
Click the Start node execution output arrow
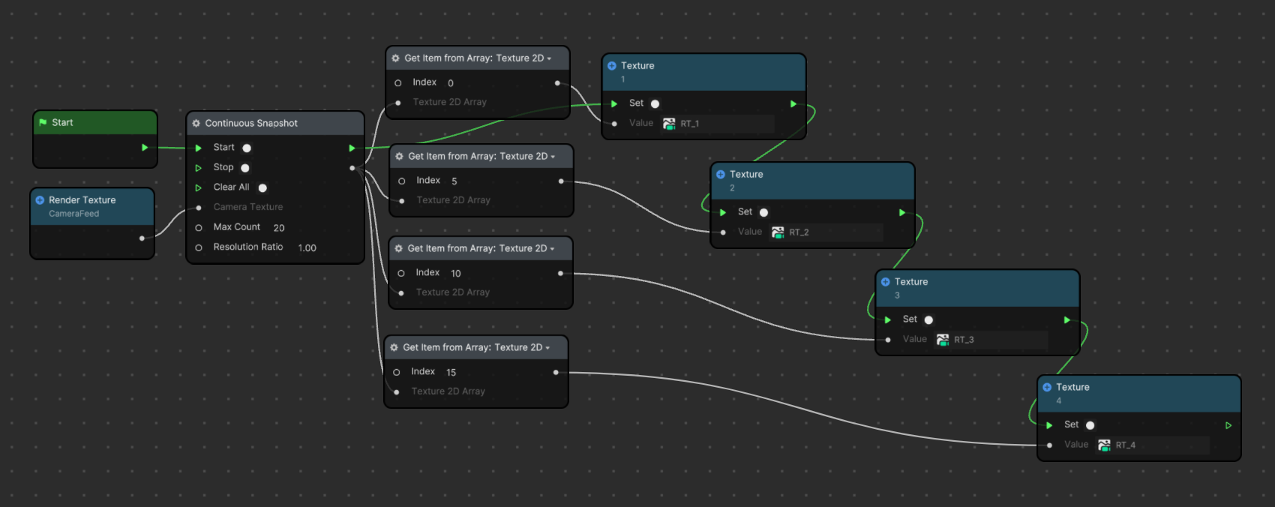pyautogui.click(x=145, y=148)
